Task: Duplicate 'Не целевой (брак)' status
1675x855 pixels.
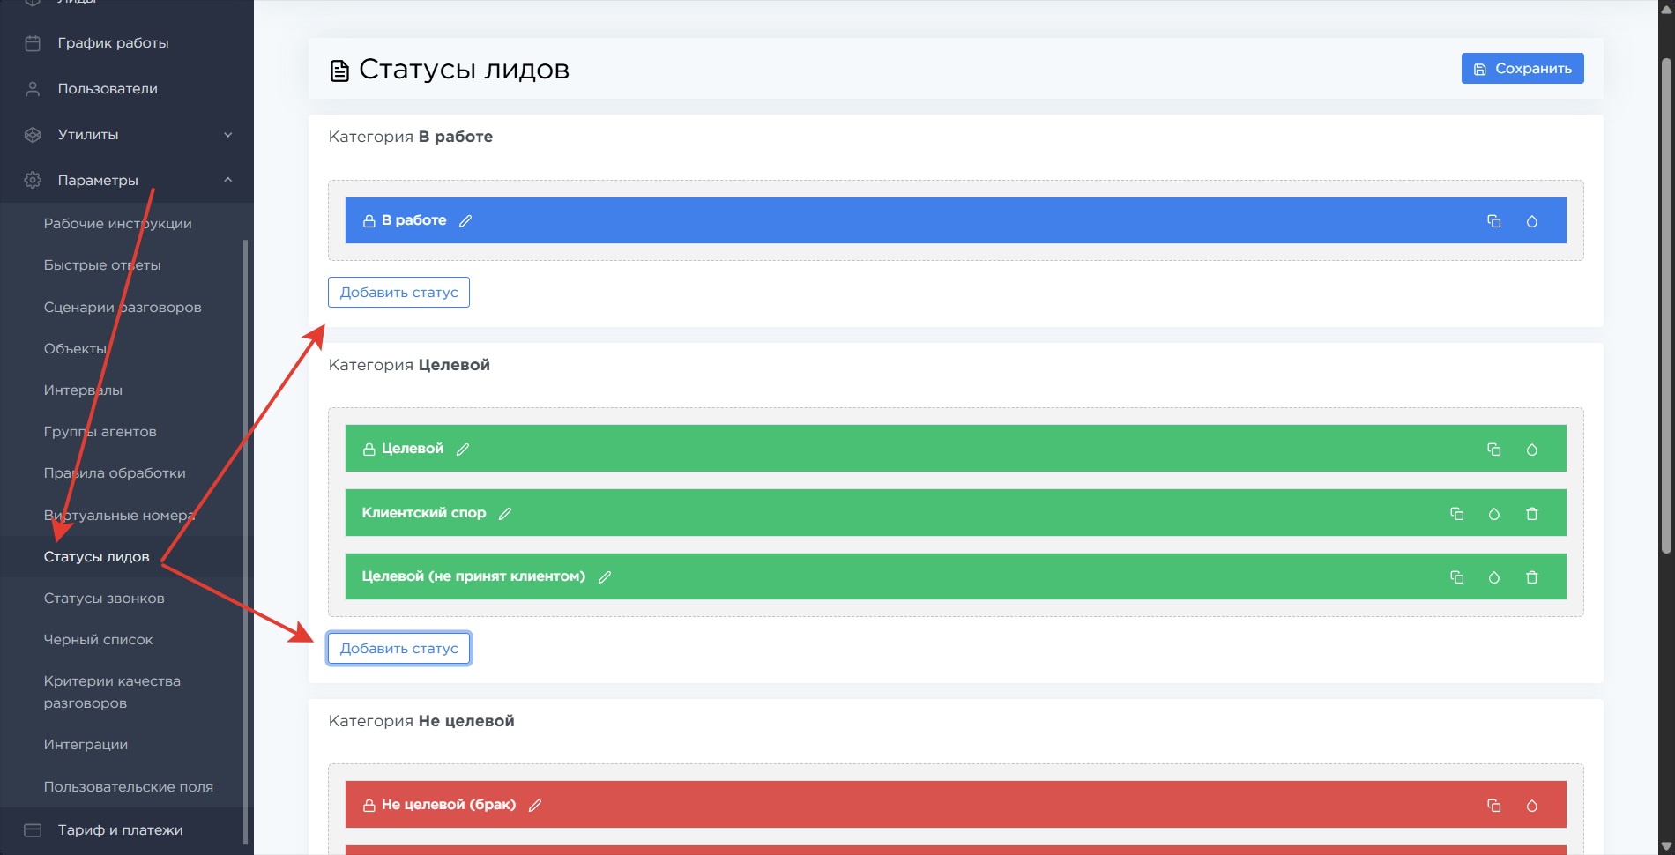Action: (x=1493, y=806)
